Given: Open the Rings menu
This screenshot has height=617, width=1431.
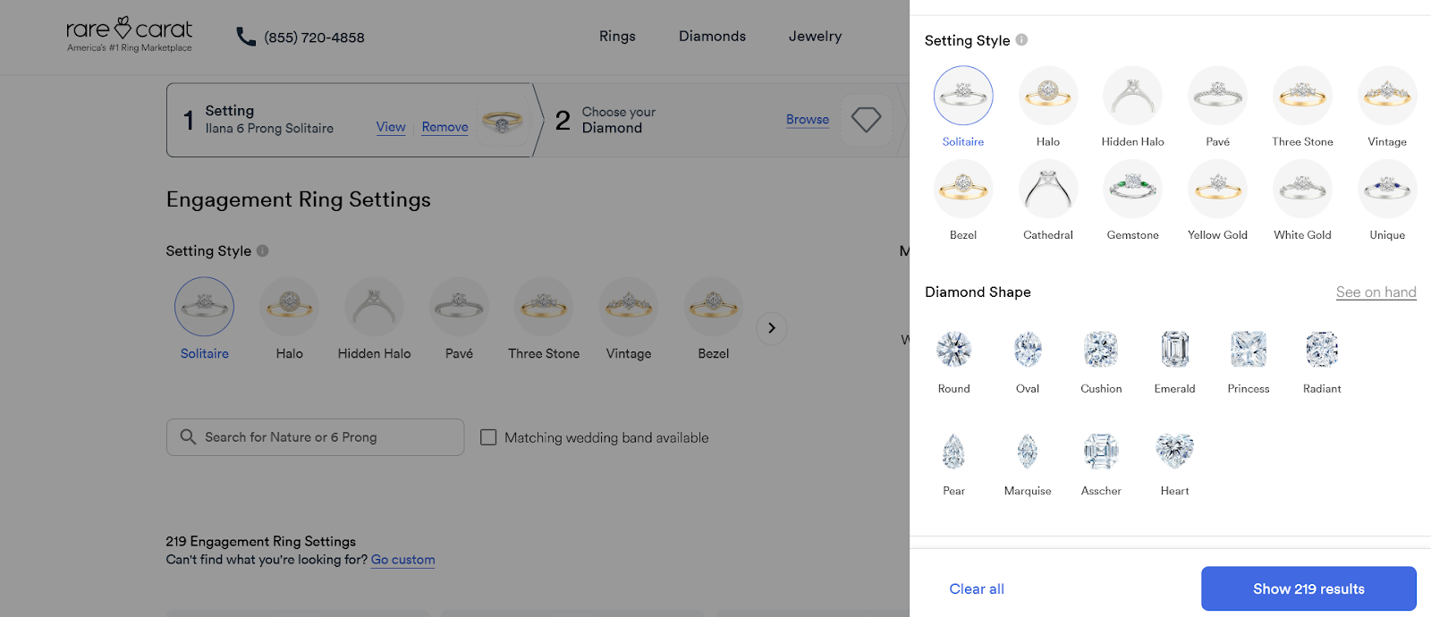Looking at the screenshot, I should (x=617, y=36).
